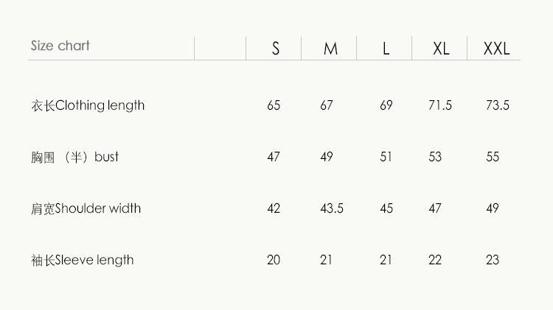553x310 pixels.
Task: Click the L size column header
Action: pyautogui.click(x=386, y=49)
